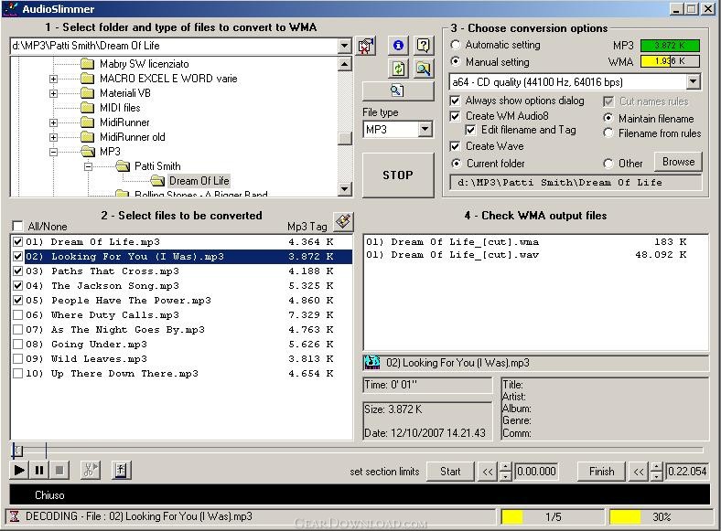
Task: Check 10) Up There Down There.mp3
Action: click(18, 374)
